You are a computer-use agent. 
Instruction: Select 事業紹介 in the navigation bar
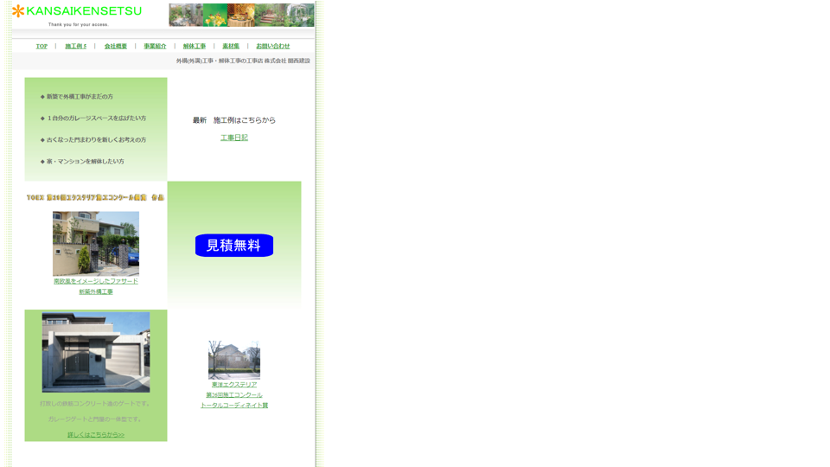[155, 47]
